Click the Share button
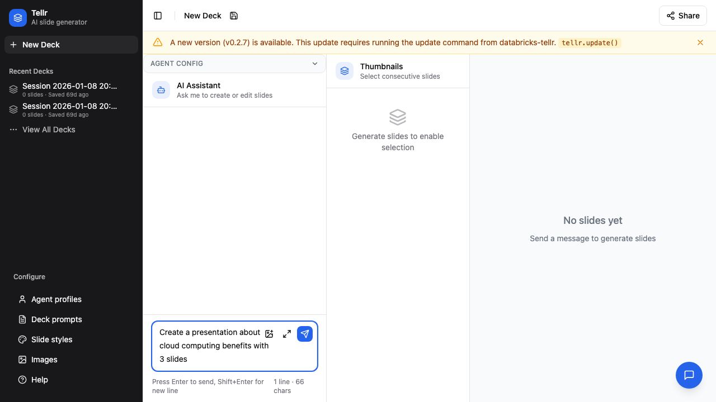The width and height of the screenshot is (716, 402). (682, 16)
